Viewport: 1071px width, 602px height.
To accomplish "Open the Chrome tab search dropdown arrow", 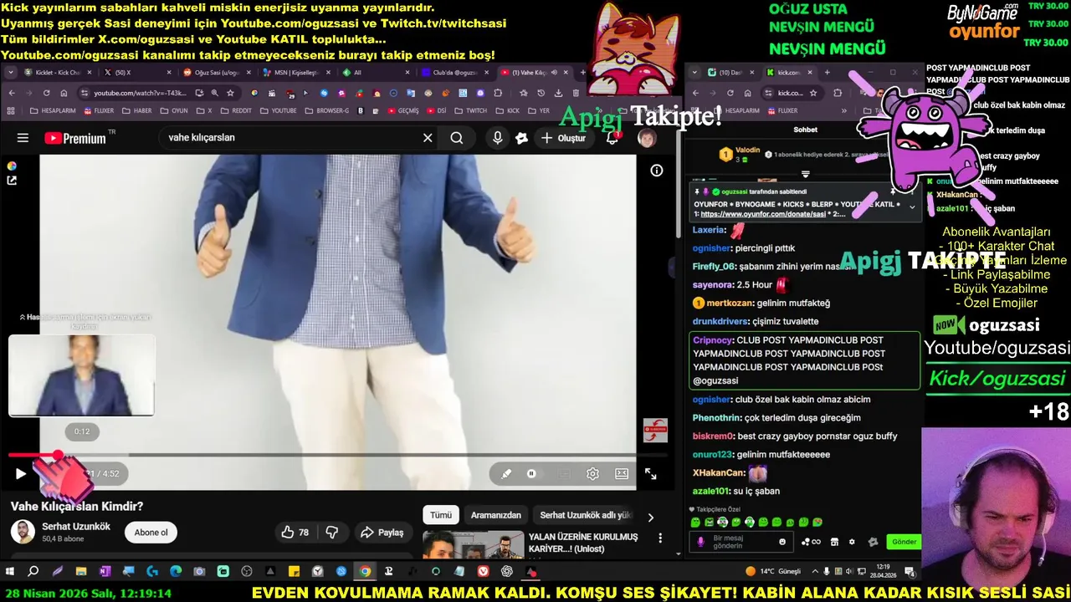I will [x=11, y=73].
